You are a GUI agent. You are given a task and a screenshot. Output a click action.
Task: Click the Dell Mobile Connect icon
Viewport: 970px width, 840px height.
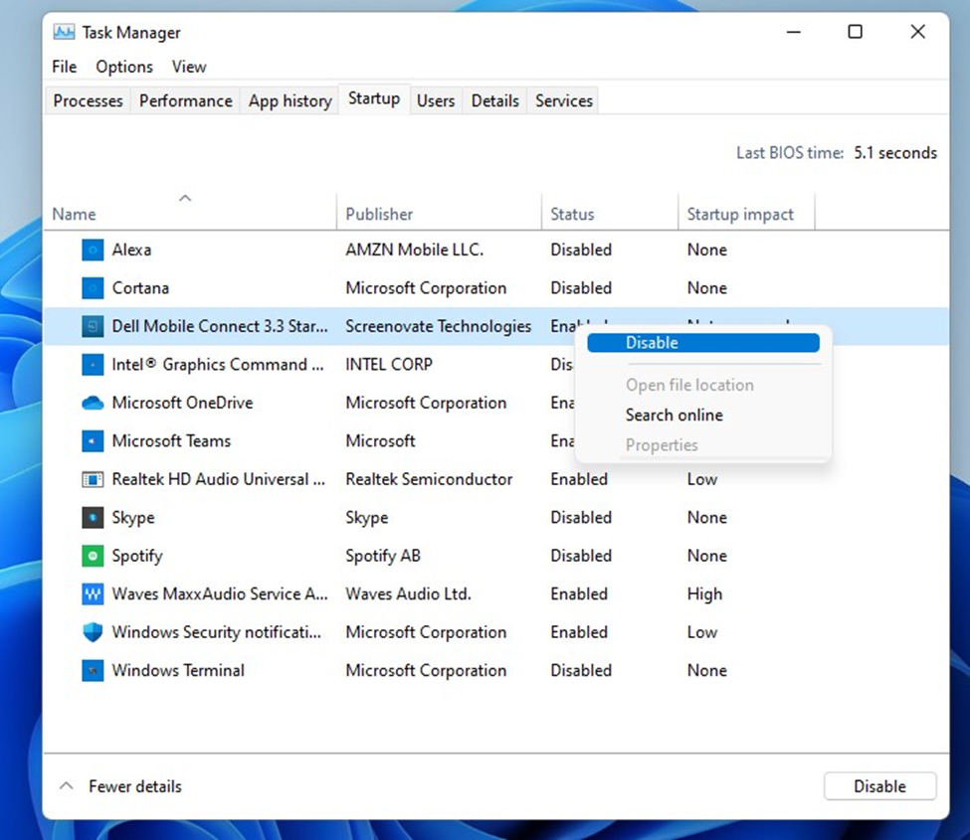(x=93, y=326)
